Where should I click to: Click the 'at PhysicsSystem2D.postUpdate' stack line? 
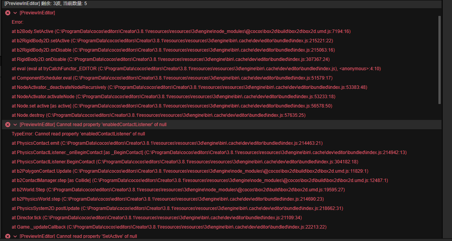[178, 208]
